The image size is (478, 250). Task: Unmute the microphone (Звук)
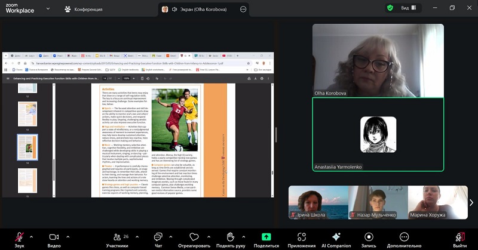coord(20,237)
